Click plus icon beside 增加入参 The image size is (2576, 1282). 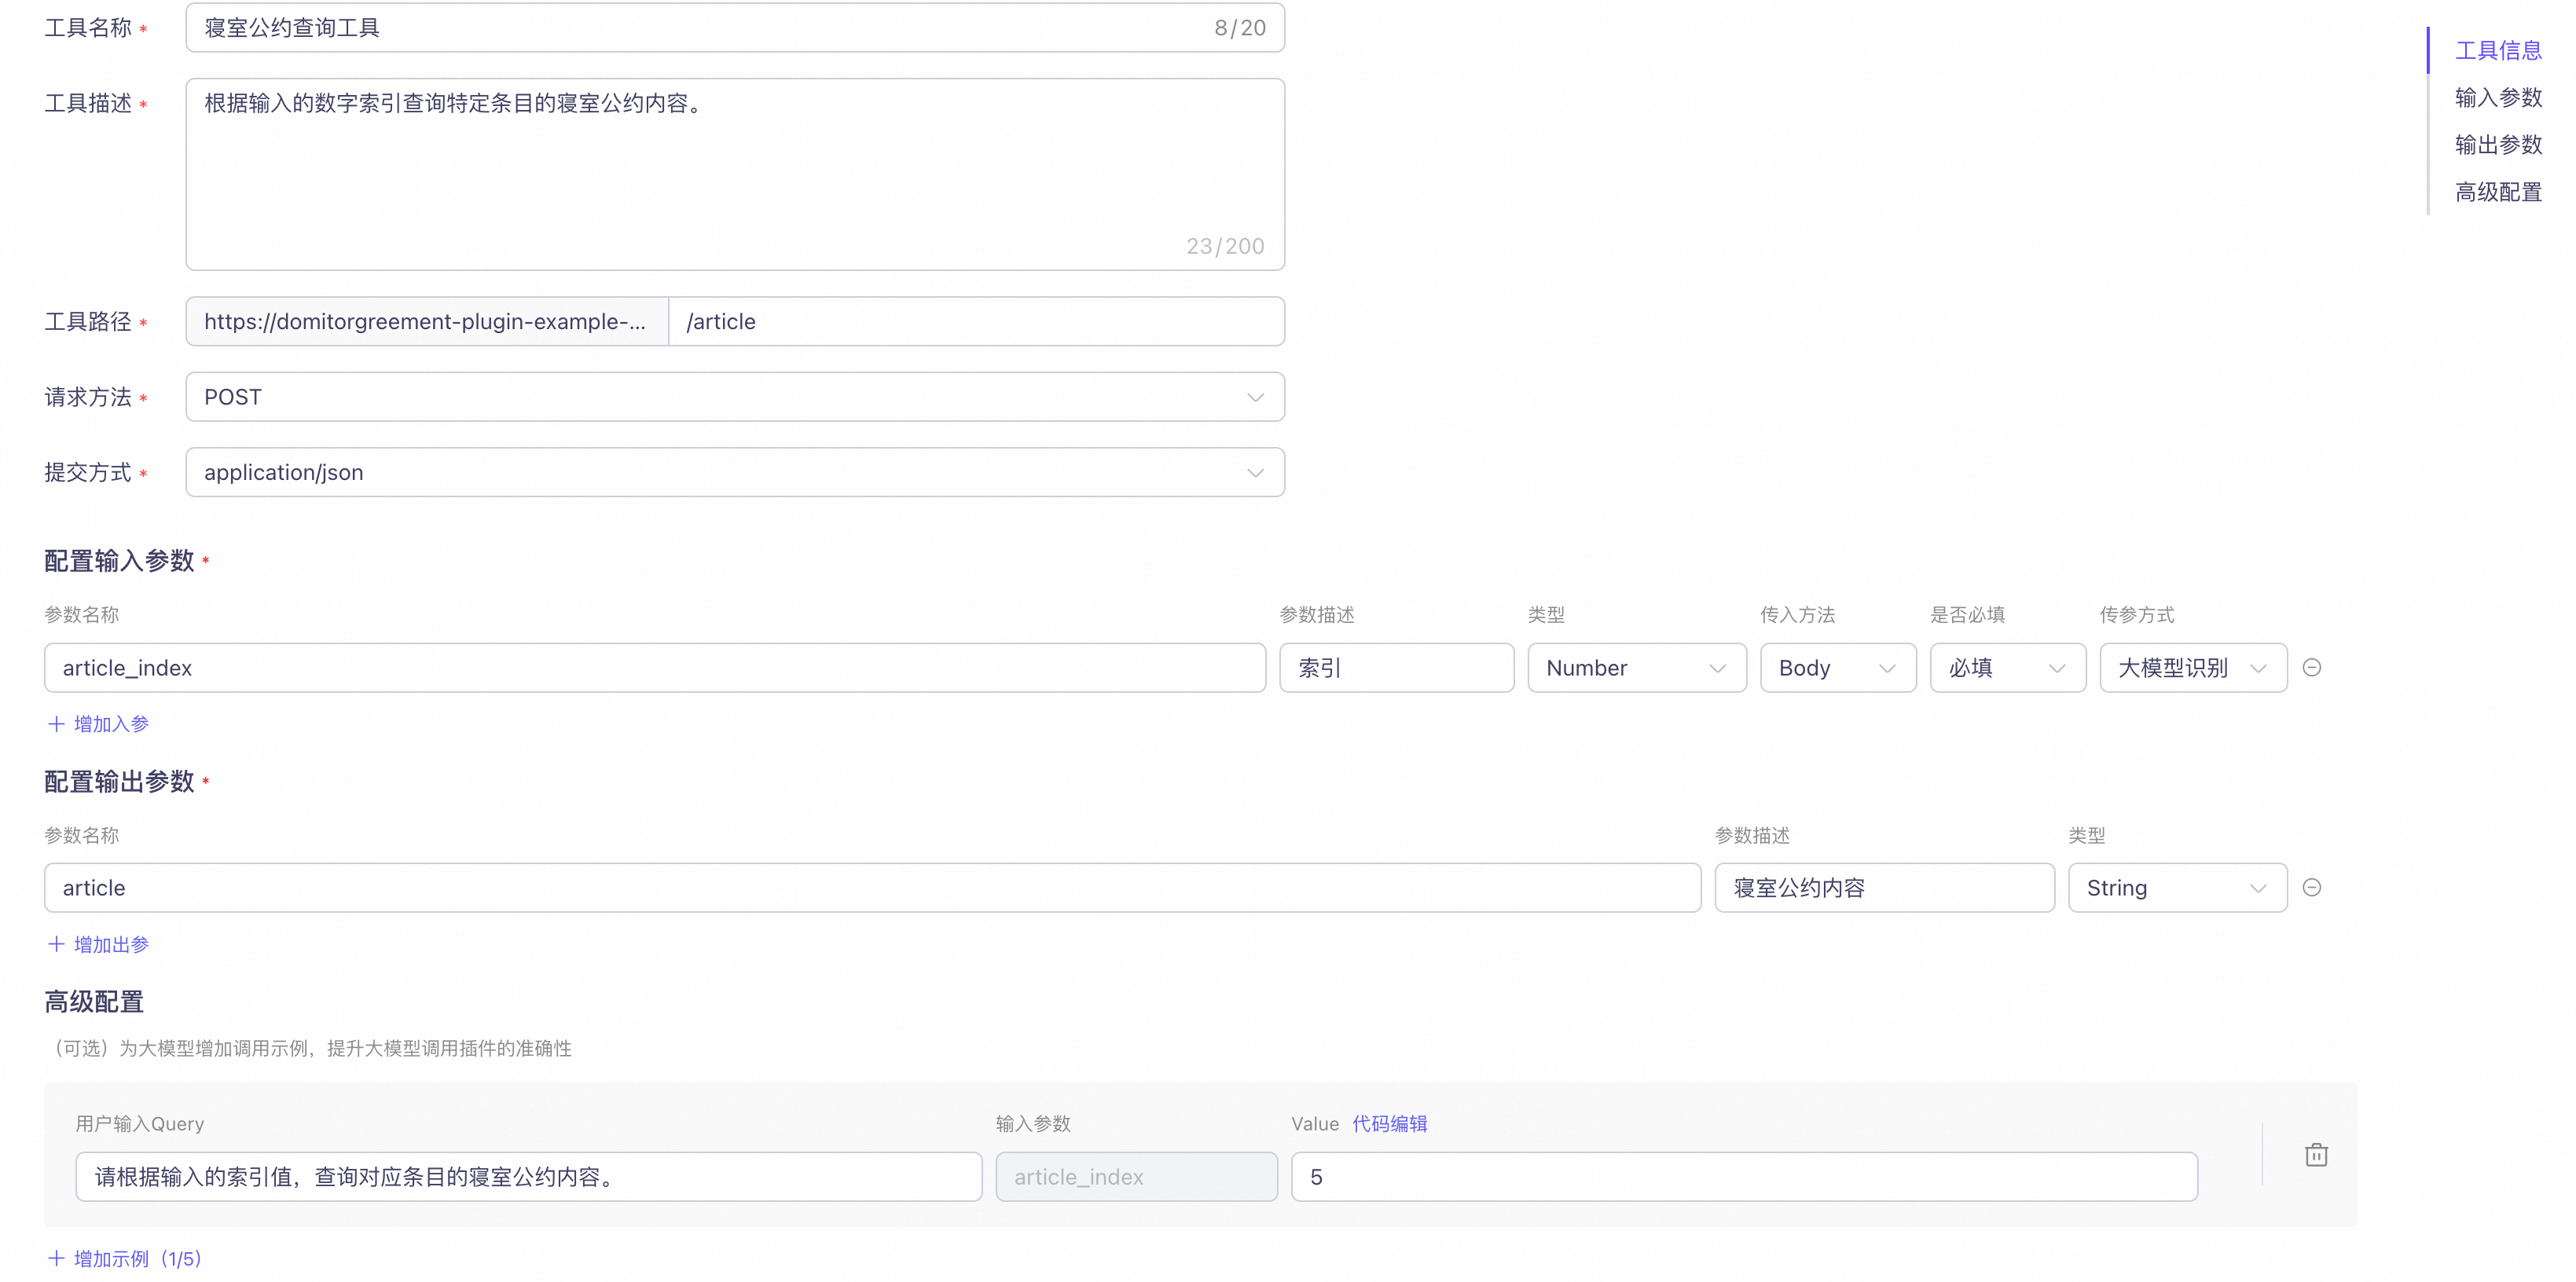click(x=56, y=723)
